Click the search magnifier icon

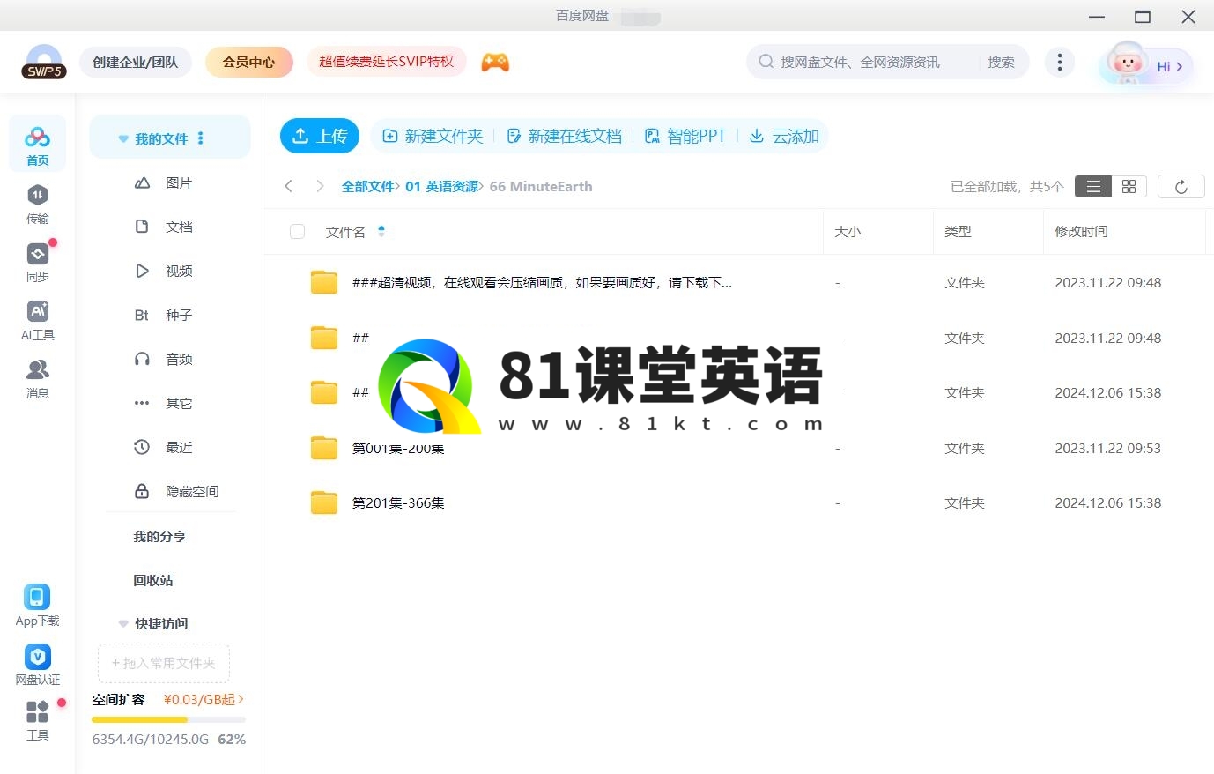[766, 62]
